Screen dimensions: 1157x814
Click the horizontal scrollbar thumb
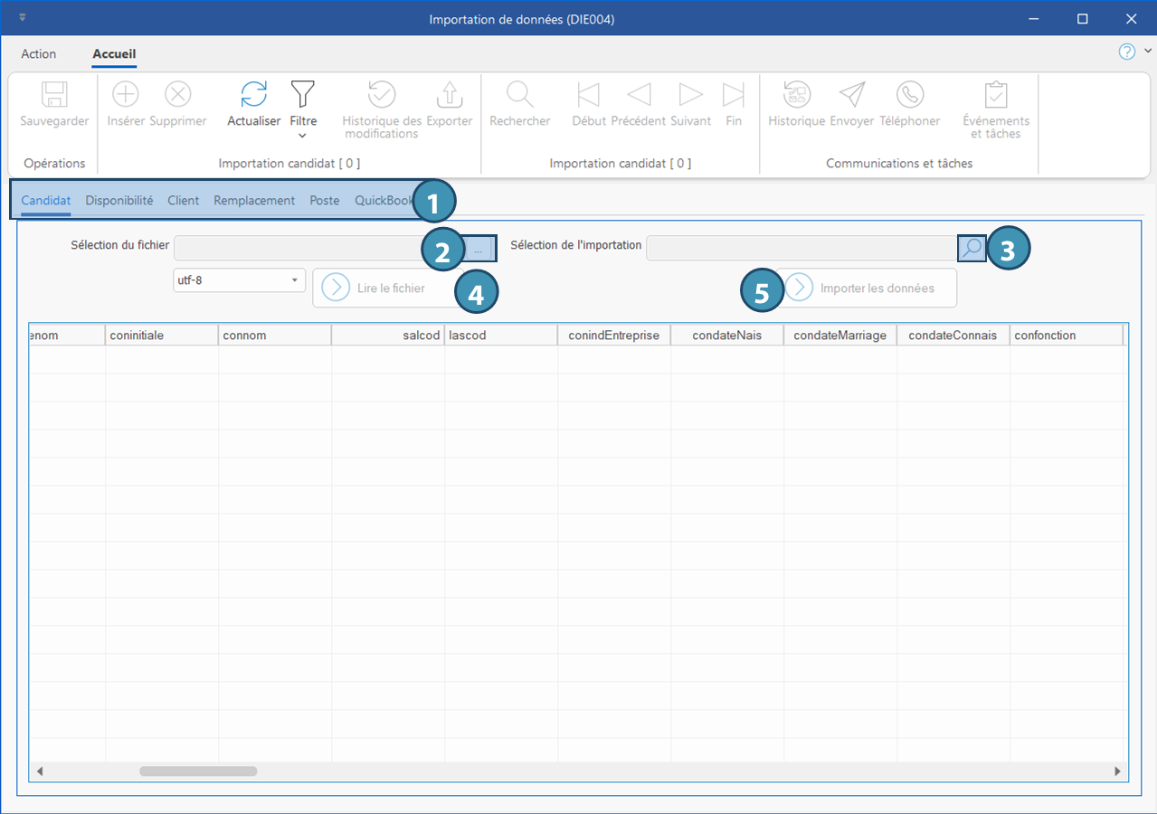198,771
